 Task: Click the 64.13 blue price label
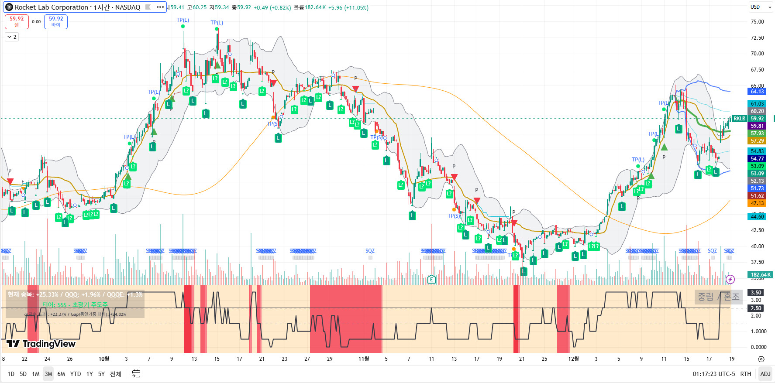(x=757, y=92)
